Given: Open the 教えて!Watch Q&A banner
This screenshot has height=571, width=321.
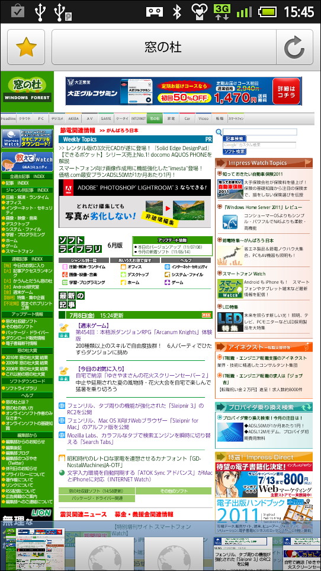Looking at the screenshot, I should click(27, 161).
